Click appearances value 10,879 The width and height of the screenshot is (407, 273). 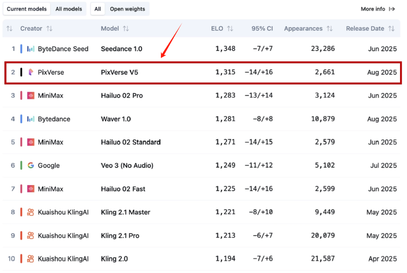coord(323,119)
